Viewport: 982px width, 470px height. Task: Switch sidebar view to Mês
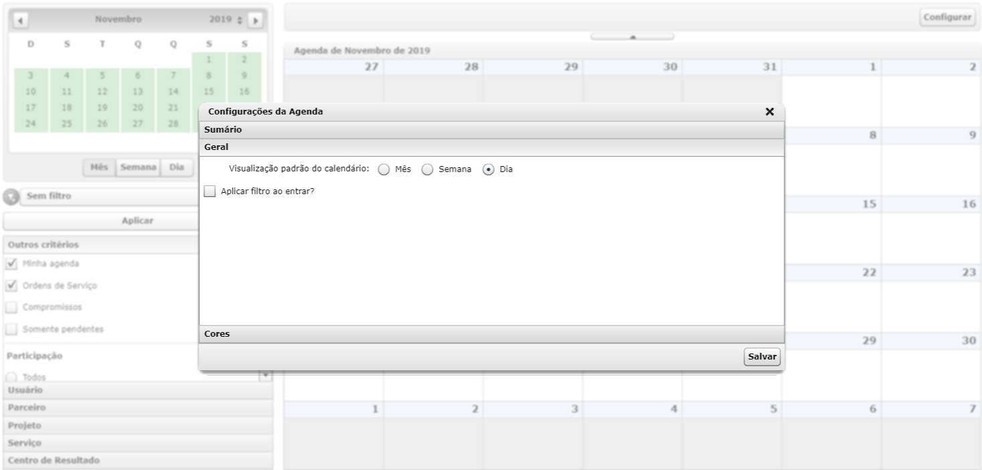[99, 167]
